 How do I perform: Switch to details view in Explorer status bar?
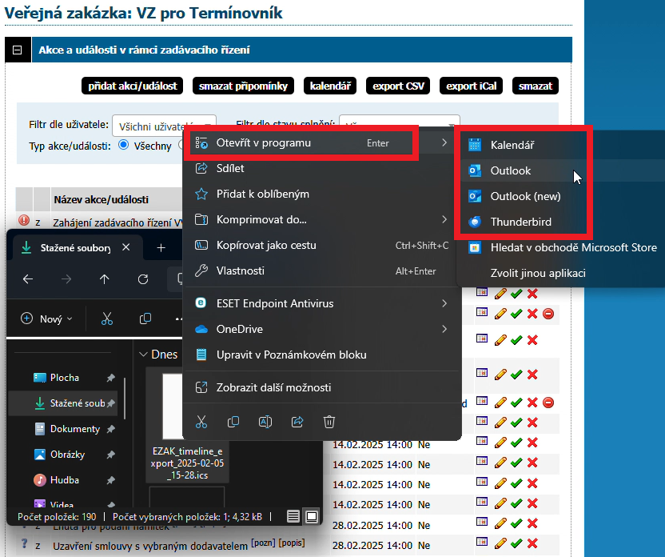coord(294,516)
